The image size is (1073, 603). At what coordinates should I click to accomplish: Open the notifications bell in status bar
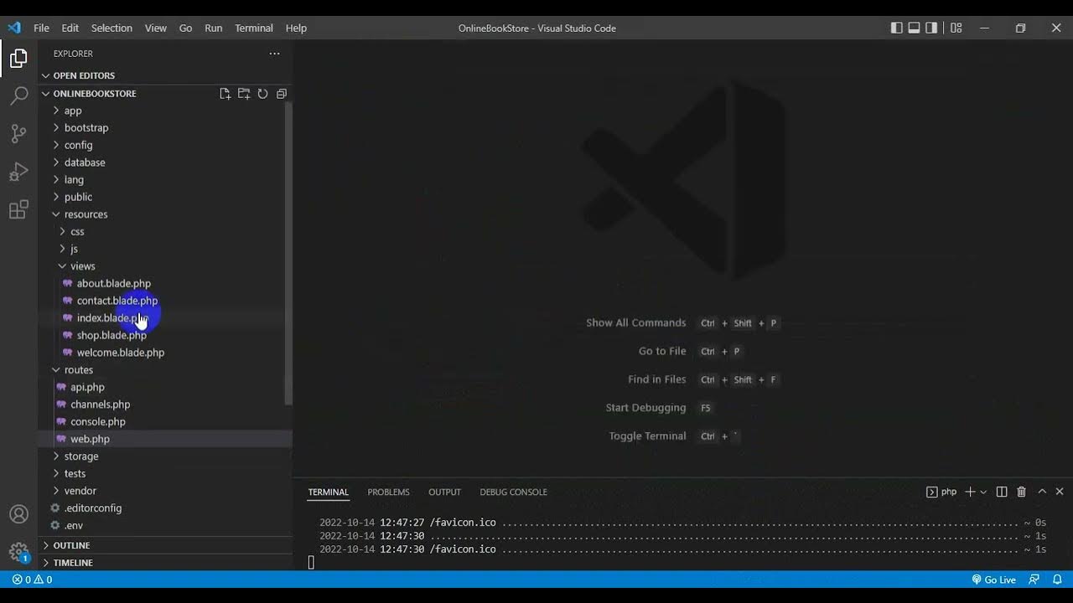[x=1057, y=580]
